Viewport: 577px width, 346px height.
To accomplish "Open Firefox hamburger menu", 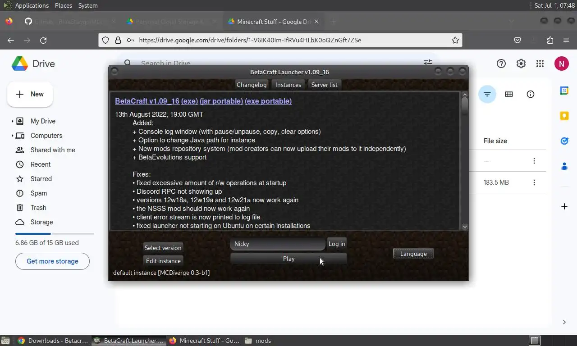I will (x=566, y=40).
